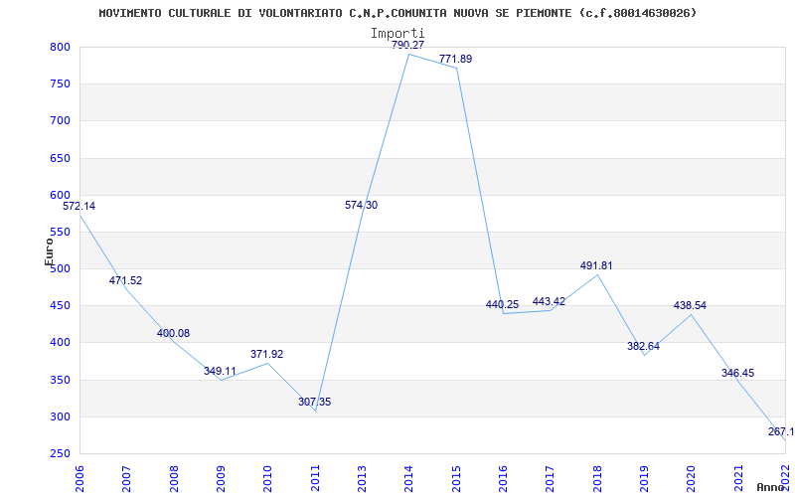Select data label 471.52 for 2007
The height and width of the screenshot is (497, 795).
tap(126, 280)
